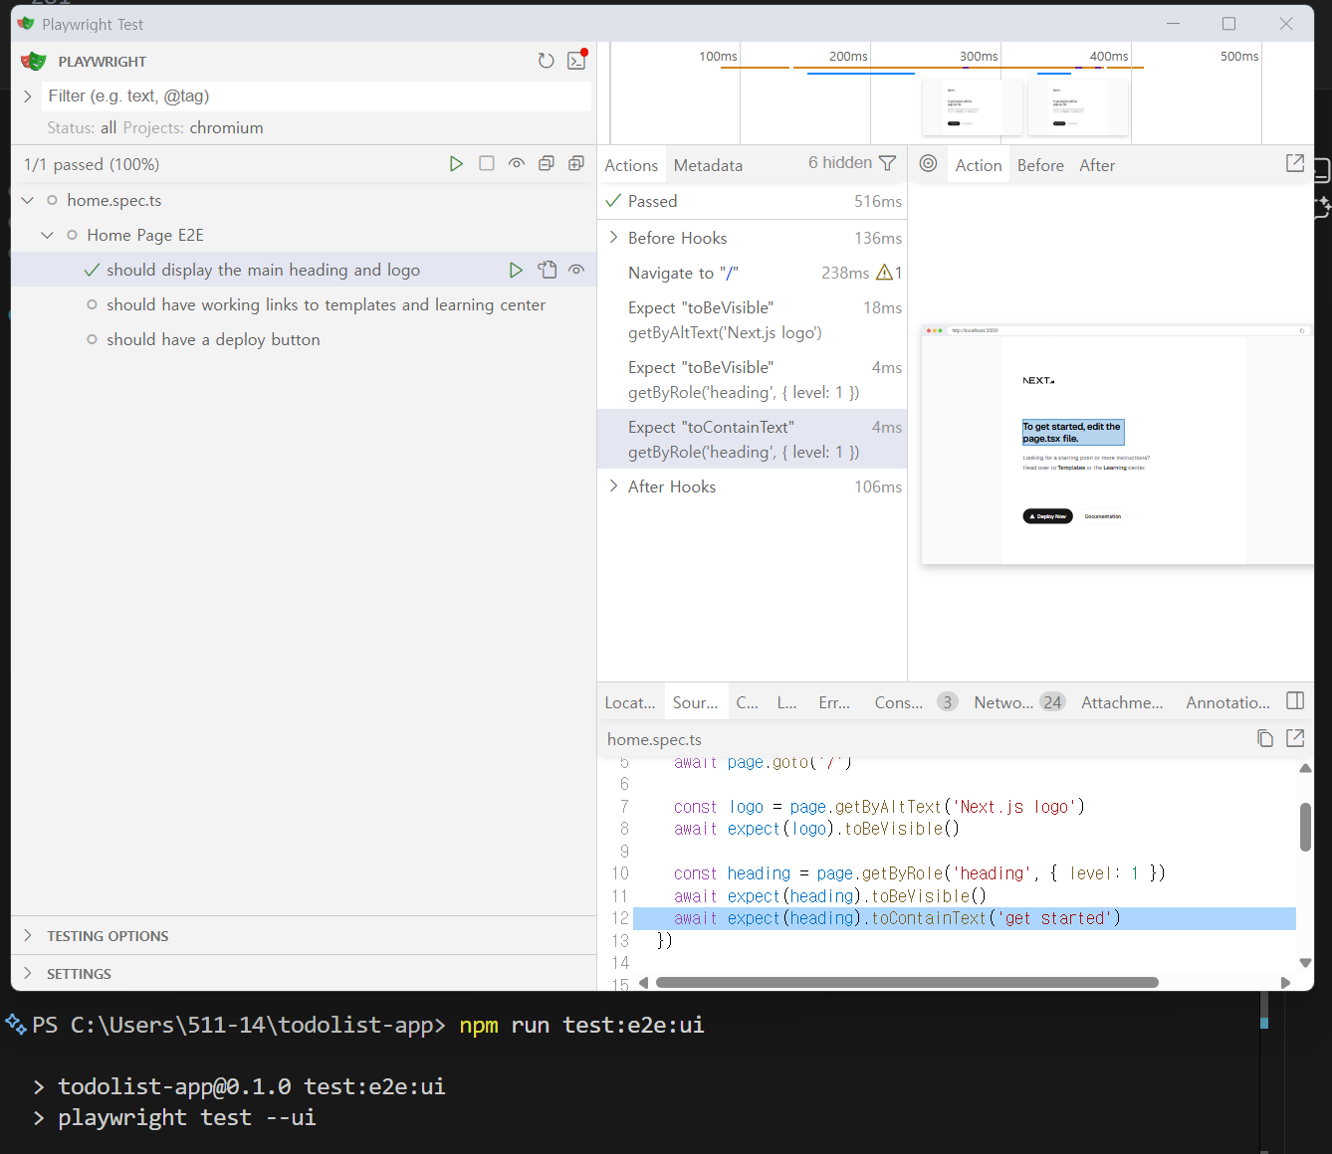Open the Errors bottom tab
Screen dimensions: 1332x1154
(834, 702)
